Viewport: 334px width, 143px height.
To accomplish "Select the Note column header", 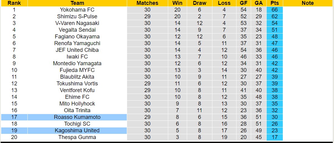I will (x=307, y=3).
